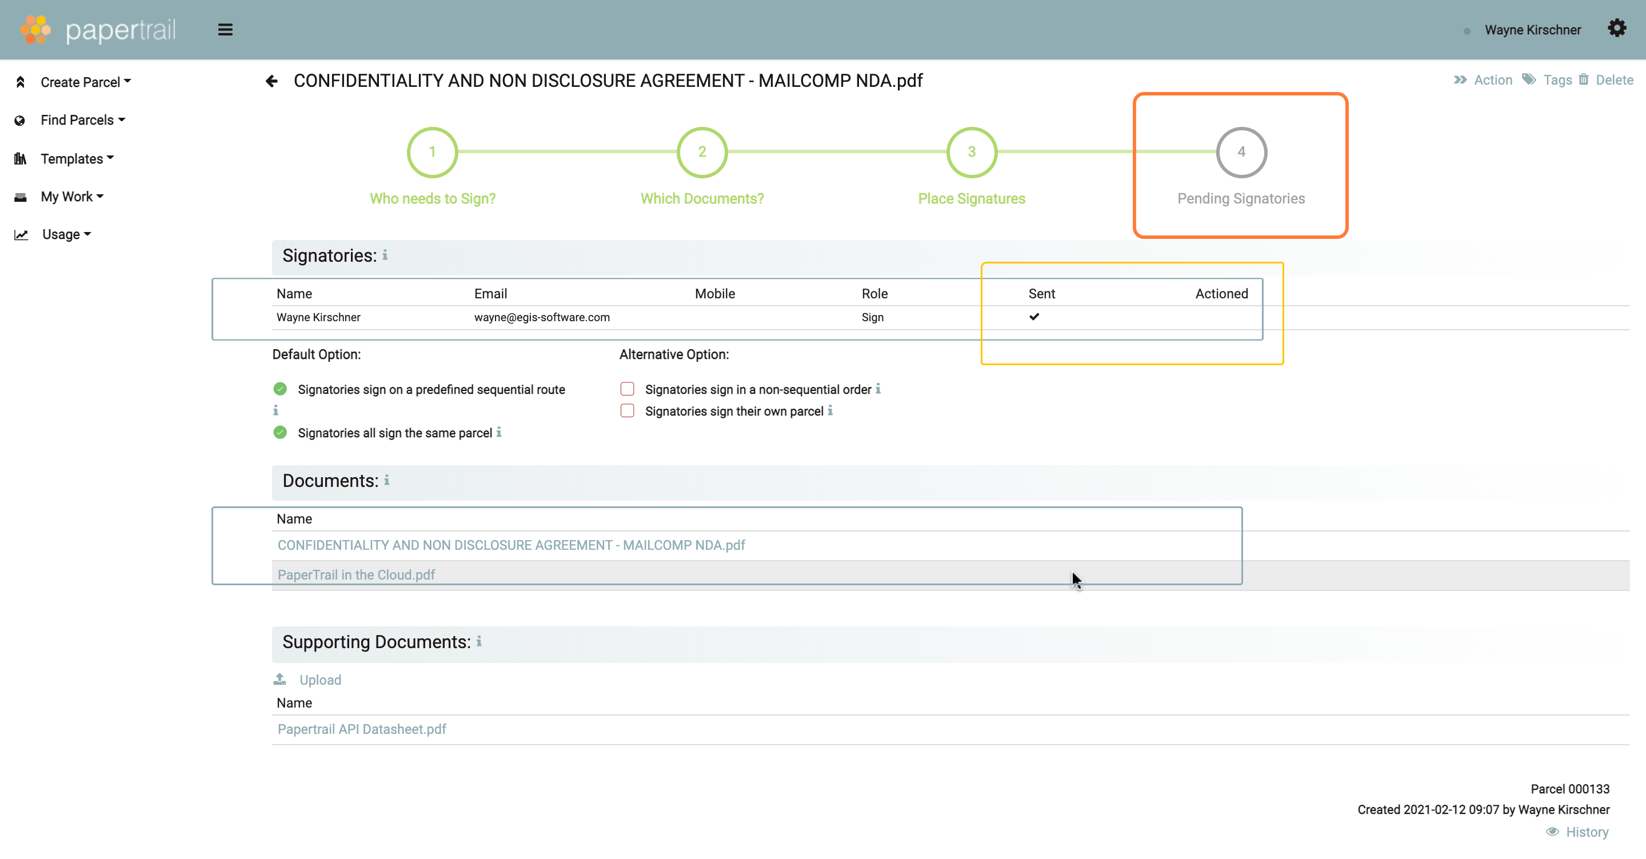Viewport: 1646px width, 859px height.
Task: Click the Sent column header
Action: click(1041, 293)
